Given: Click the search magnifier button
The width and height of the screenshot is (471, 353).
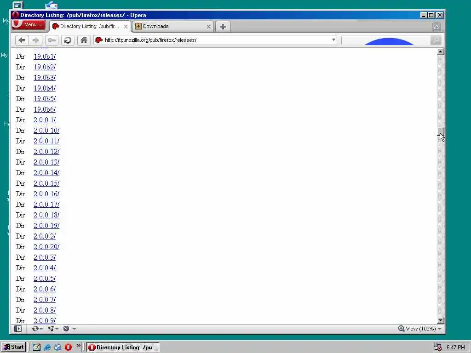Looking at the screenshot, I should point(436,40).
